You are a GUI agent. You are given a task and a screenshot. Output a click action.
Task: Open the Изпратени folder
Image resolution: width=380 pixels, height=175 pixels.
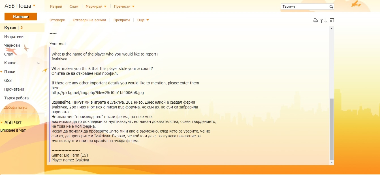point(14,37)
